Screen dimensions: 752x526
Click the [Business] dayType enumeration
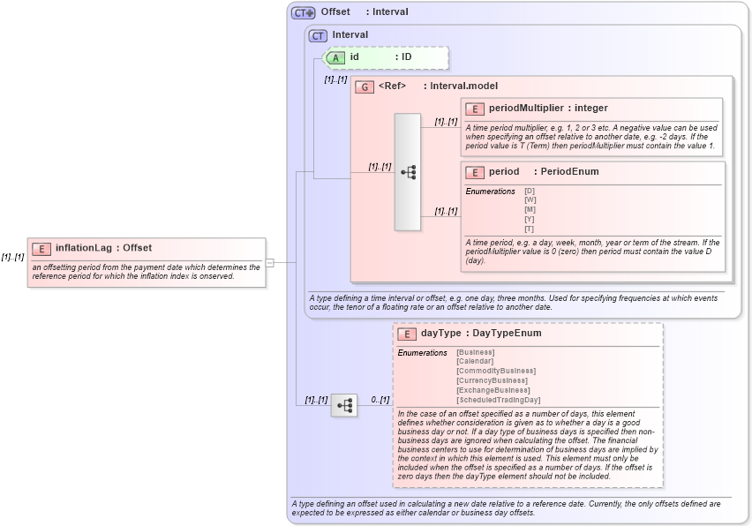click(x=475, y=352)
